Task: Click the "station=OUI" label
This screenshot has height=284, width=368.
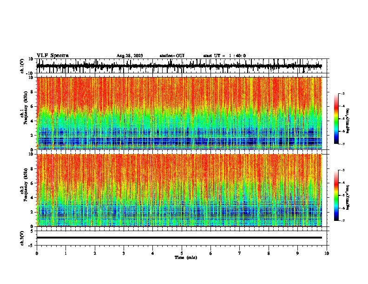Action: pos(172,56)
